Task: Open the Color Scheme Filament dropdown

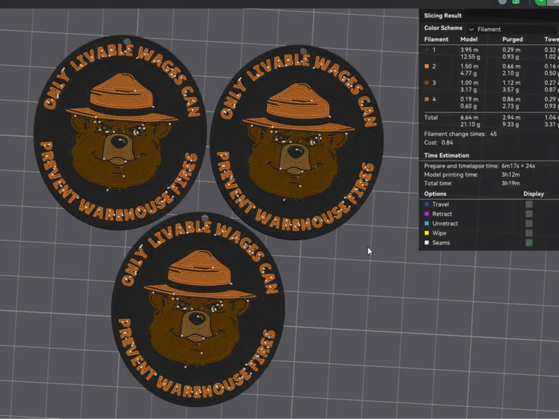Action: 513,29
